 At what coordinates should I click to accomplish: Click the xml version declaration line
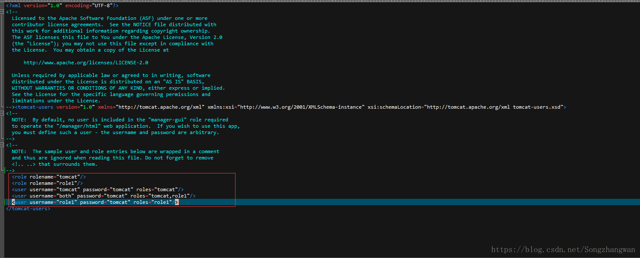point(62,5)
